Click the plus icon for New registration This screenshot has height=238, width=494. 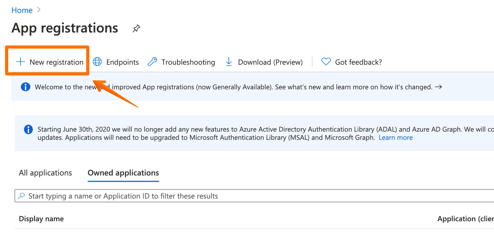coord(20,62)
